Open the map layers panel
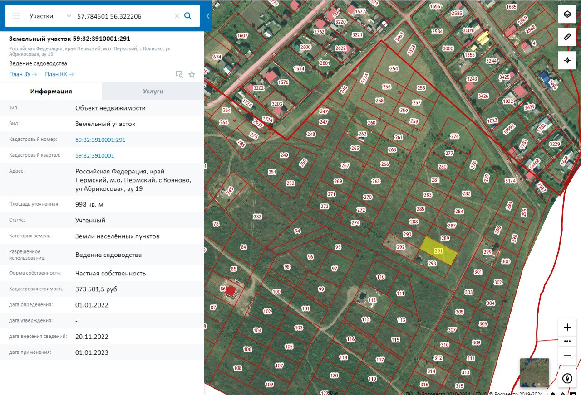The image size is (581, 395). click(x=567, y=14)
